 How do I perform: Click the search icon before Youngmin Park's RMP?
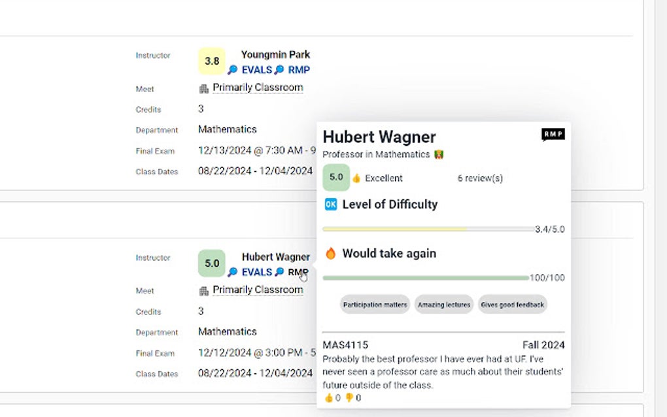(x=279, y=70)
